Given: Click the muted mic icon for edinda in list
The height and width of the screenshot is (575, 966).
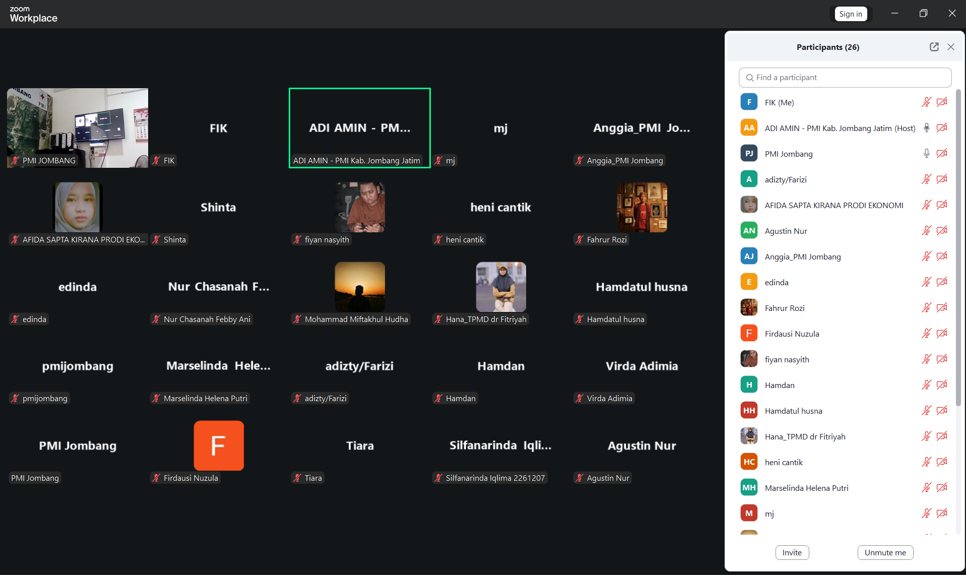Looking at the screenshot, I should (x=926, y=282).
